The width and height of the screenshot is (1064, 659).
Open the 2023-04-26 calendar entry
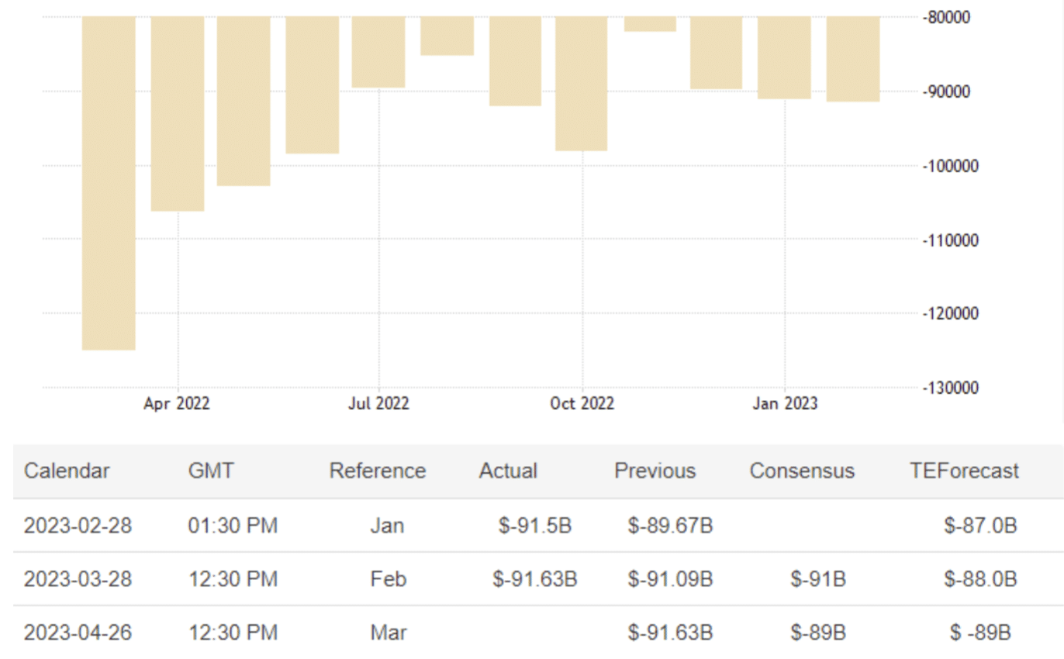[78, 633]
